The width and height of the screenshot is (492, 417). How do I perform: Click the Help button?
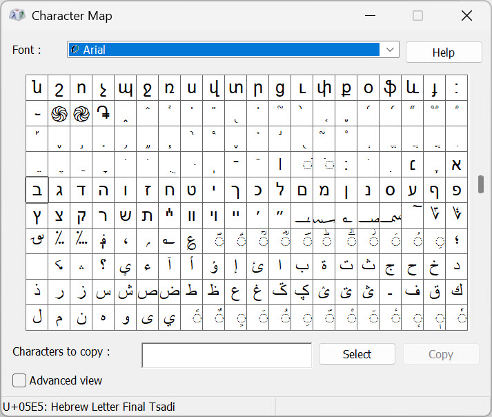coord(444,52)
